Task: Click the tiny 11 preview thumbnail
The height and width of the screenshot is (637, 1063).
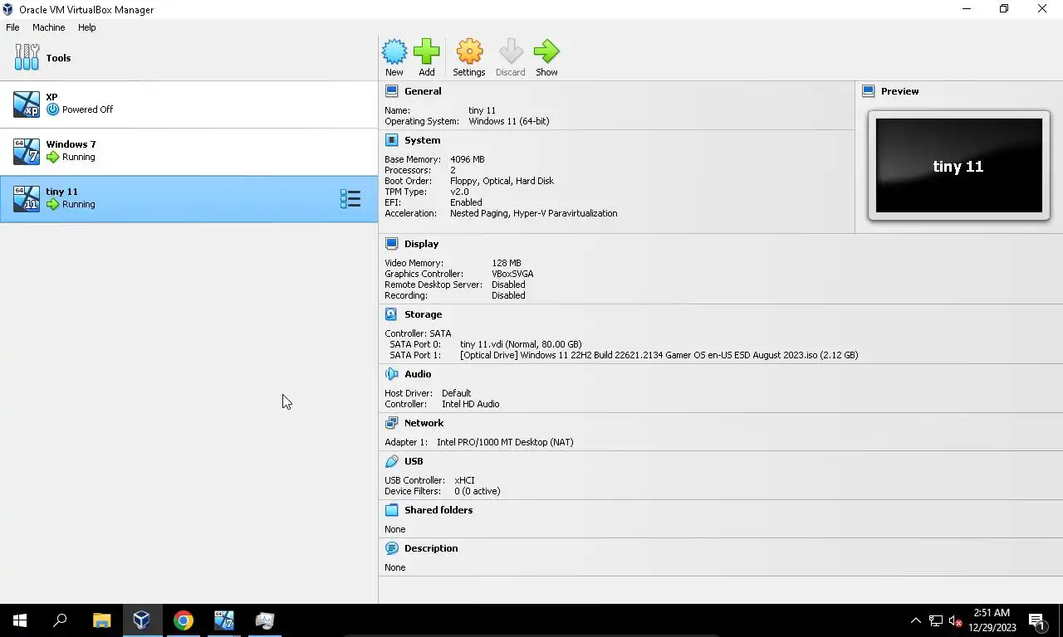Action: click(958, 166)
